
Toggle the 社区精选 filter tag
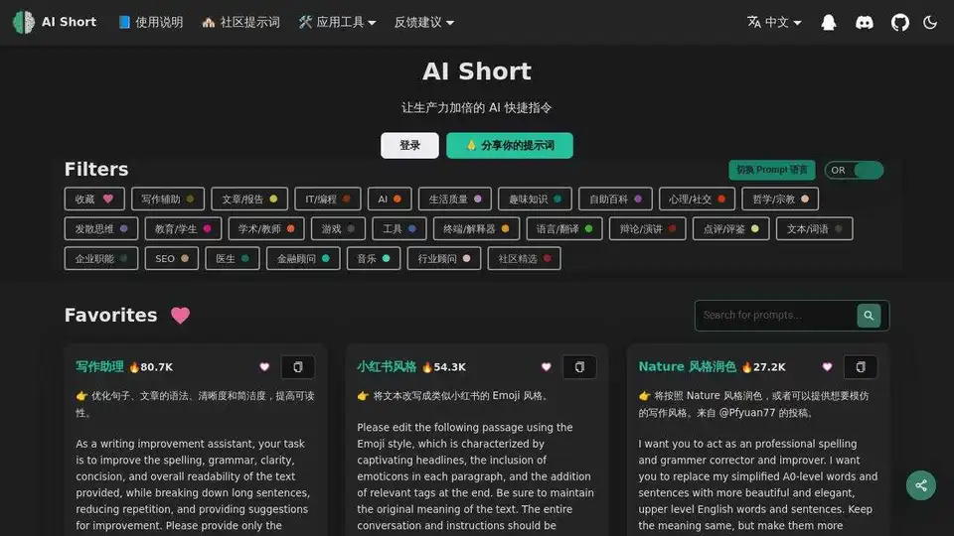(x=524, y=259)
